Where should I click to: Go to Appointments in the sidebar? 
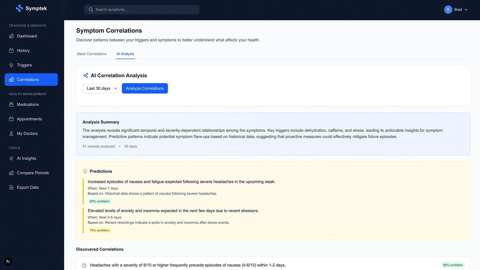coord(29,119)
